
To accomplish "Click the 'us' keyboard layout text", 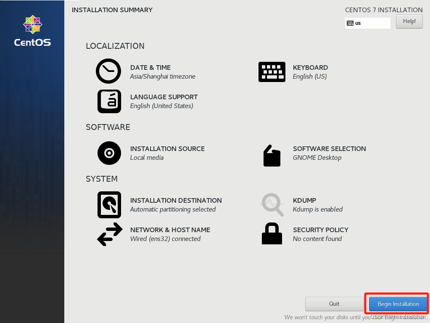I will (x=358, y=23).
